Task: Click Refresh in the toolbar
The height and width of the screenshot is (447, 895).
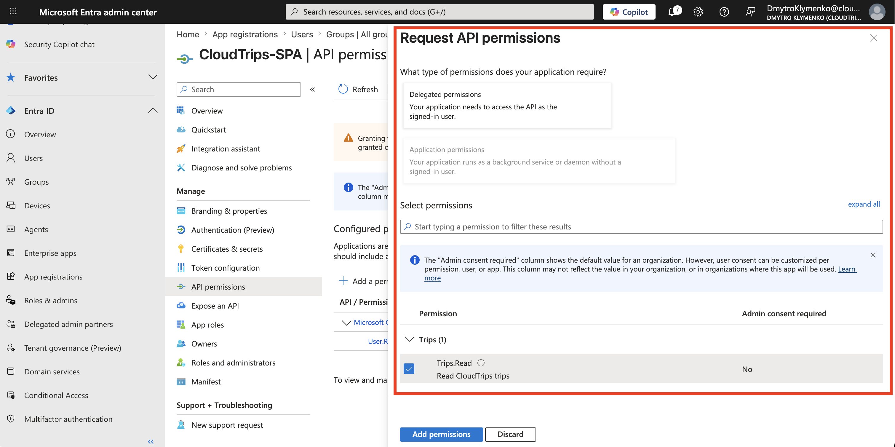Action: click(358, 89)
